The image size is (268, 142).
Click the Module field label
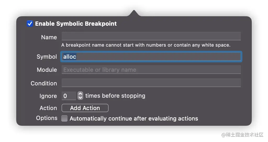[47, 70]
